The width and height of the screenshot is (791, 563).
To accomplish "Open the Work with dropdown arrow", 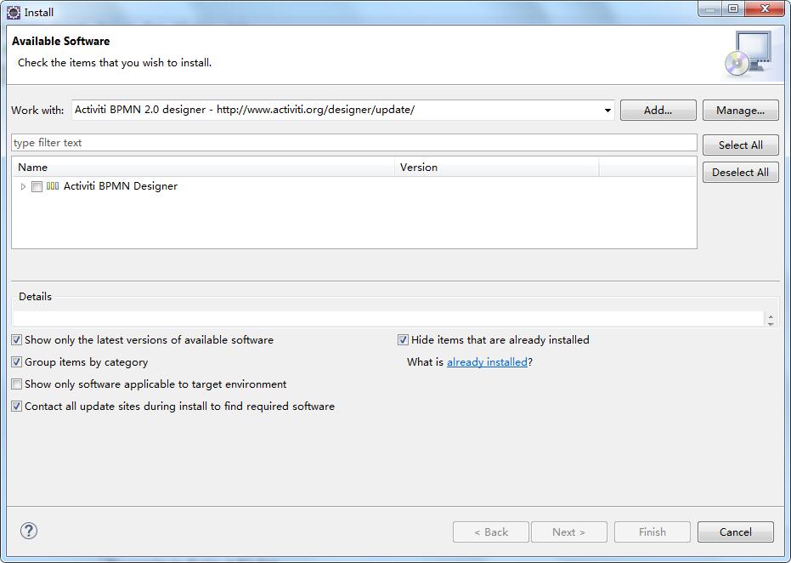I will [x=607, y=110].
